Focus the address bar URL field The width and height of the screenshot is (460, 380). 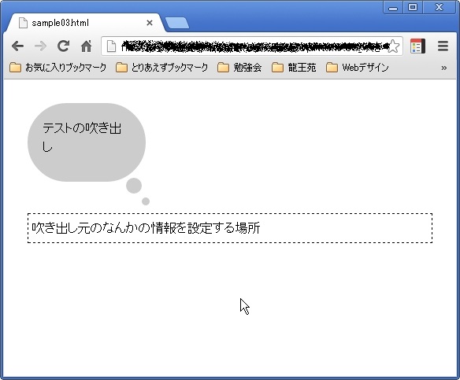(252, 46)
